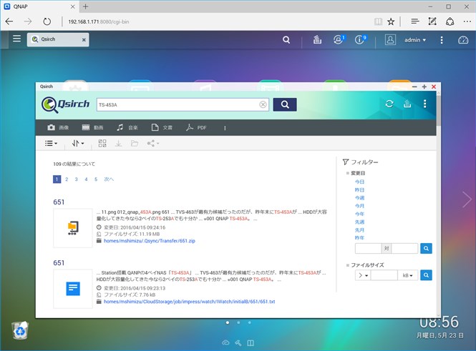This screenshot has width=476, height=351.
Task: Filter modified date by 今年
Action: (359, 214)
